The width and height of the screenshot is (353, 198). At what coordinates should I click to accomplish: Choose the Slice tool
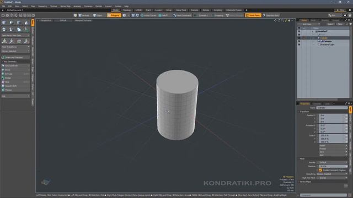(x=15, y=82)
